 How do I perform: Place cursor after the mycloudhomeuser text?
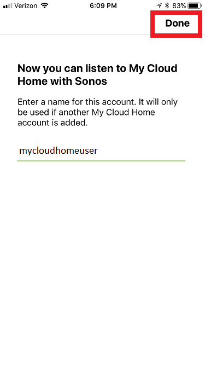[x=98, y=151]
